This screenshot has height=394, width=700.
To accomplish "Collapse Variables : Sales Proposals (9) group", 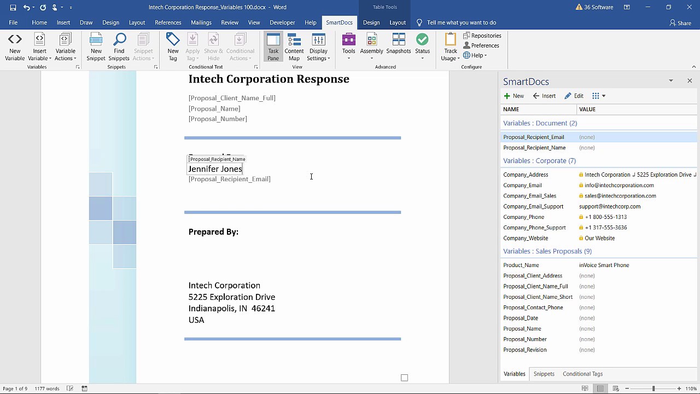I will 547,251.
